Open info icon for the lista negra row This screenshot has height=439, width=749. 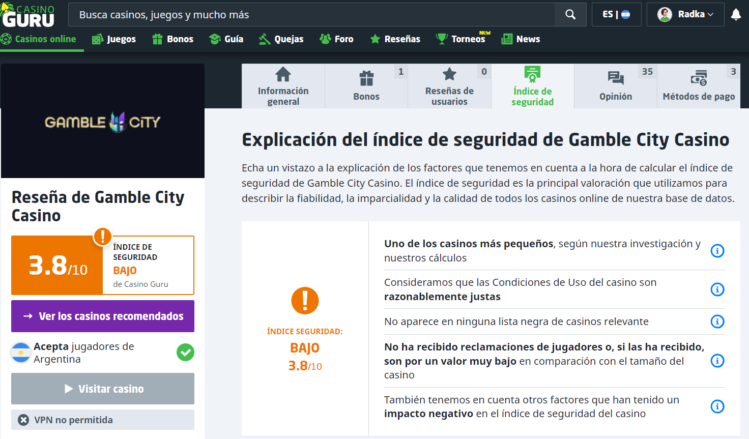pos(717,321)
